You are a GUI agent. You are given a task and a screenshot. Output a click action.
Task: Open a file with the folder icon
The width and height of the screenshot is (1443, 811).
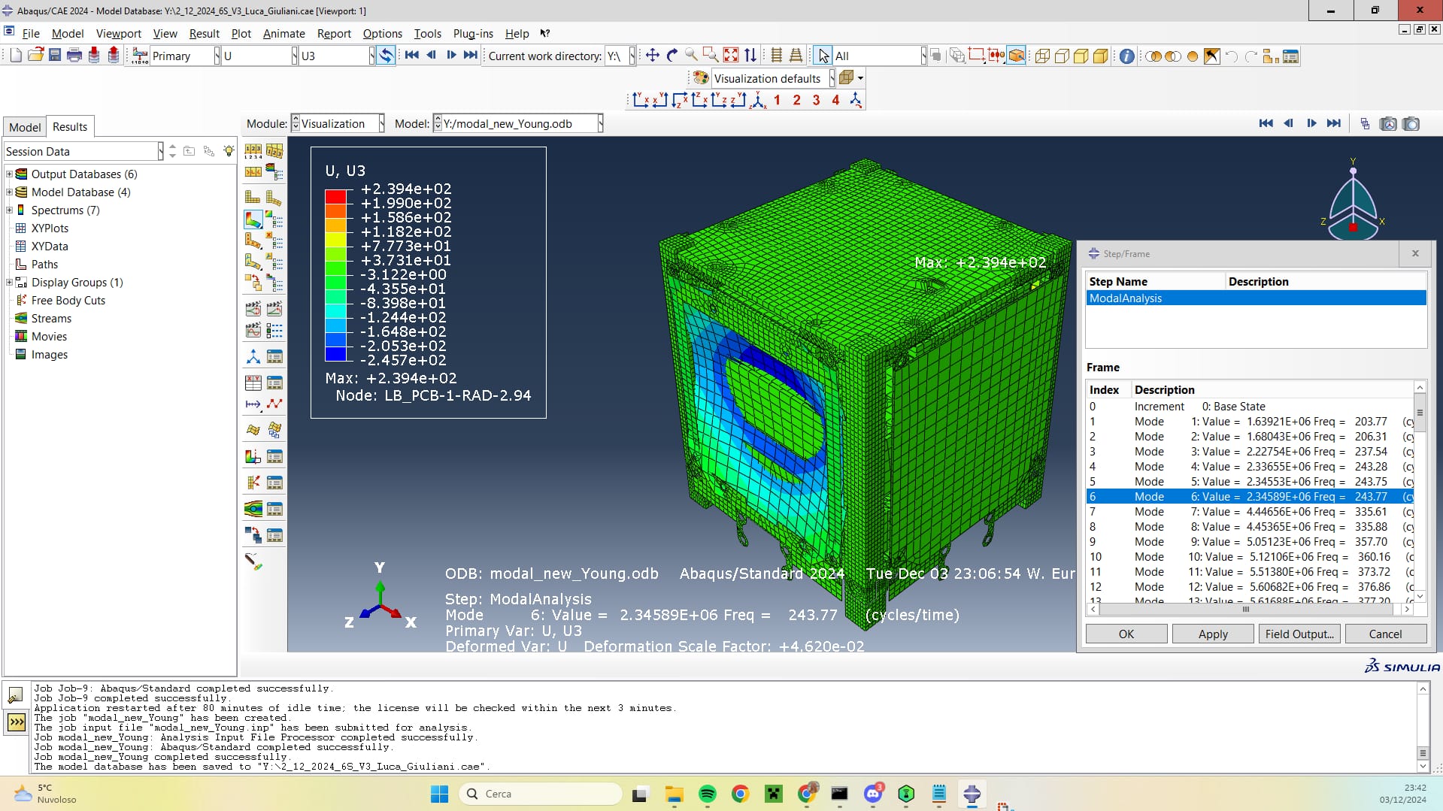(35, 56)
